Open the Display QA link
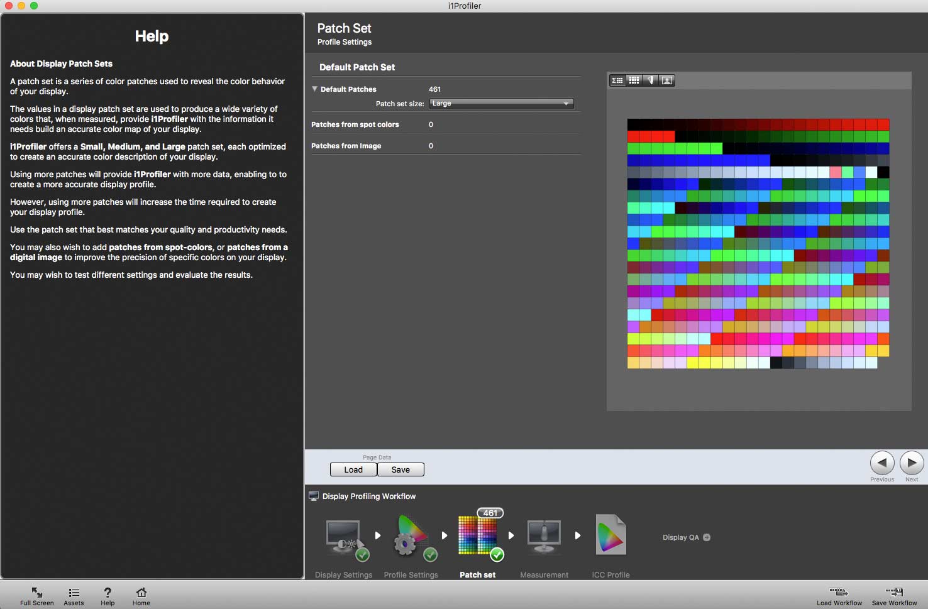 [x=687, y=537]
